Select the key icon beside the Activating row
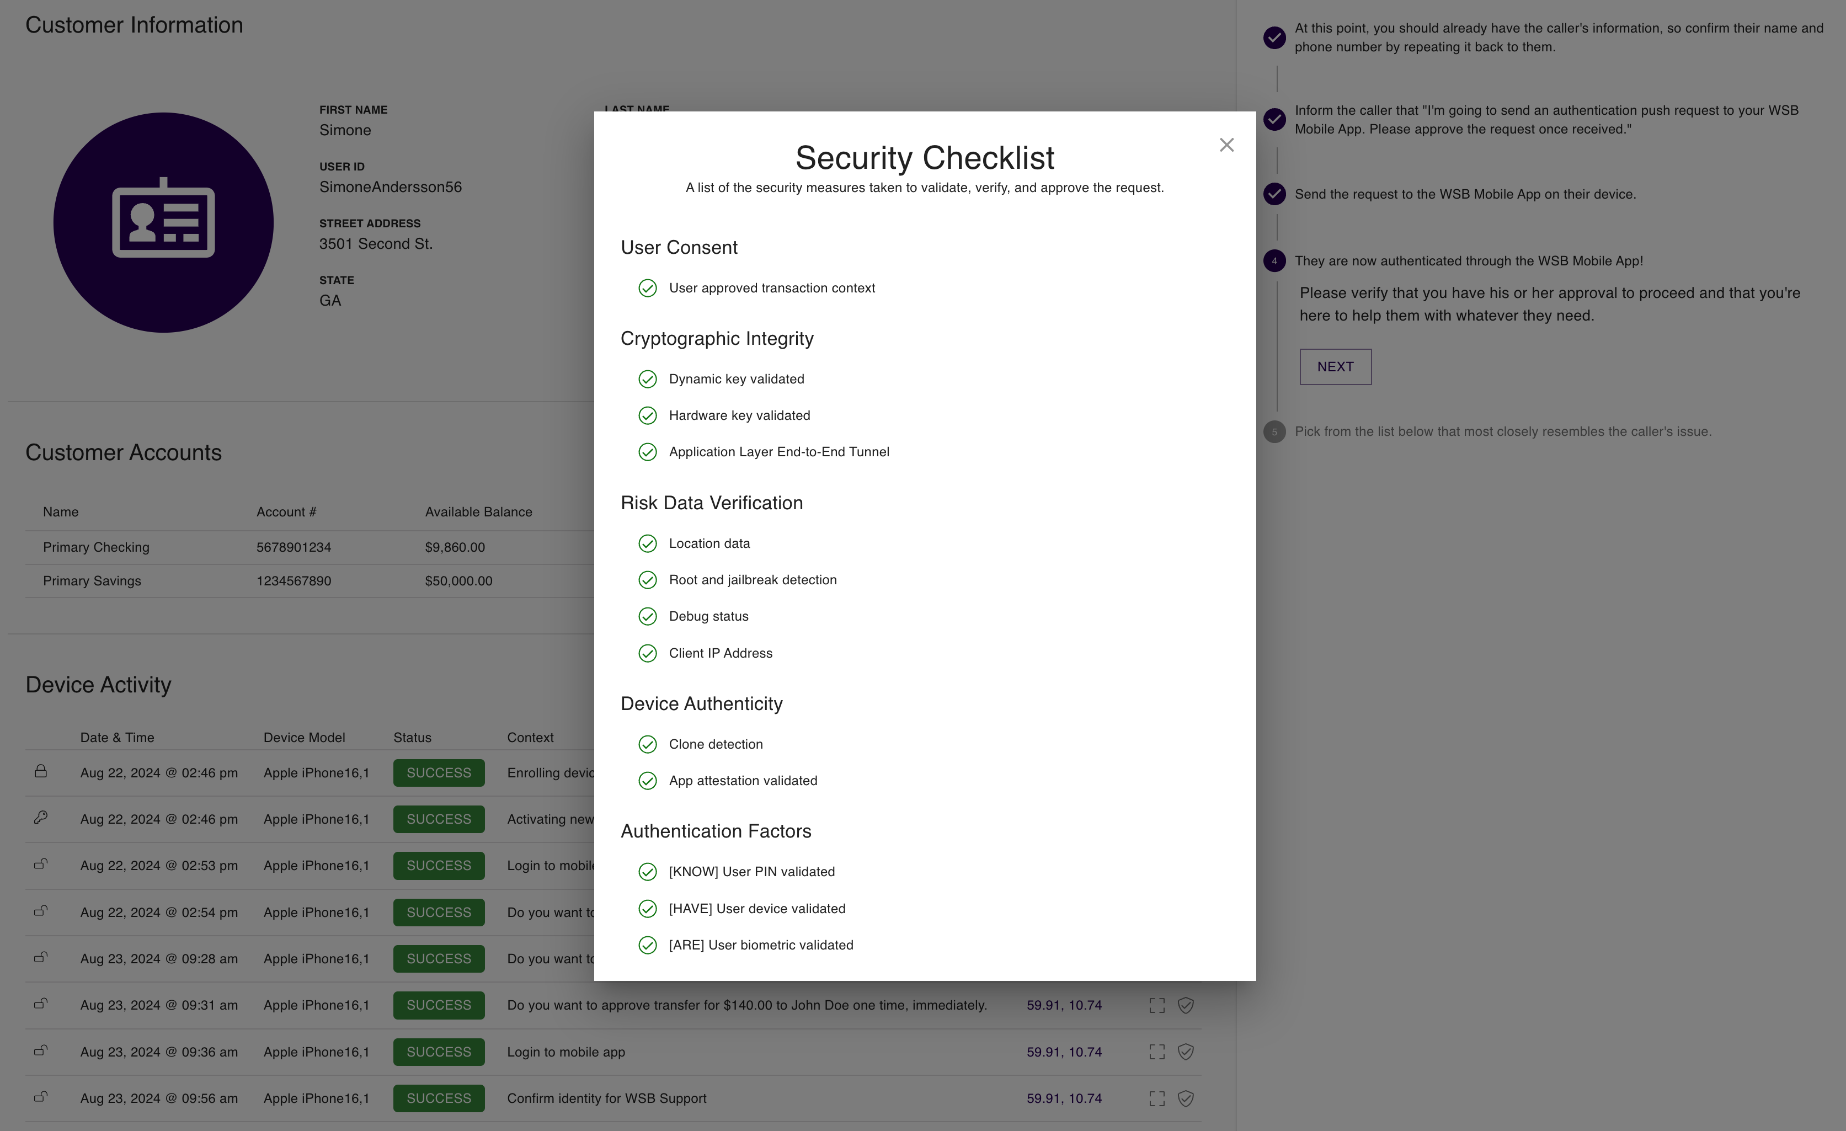The height and width of the screenshot is (1131, 1846). 41,819
